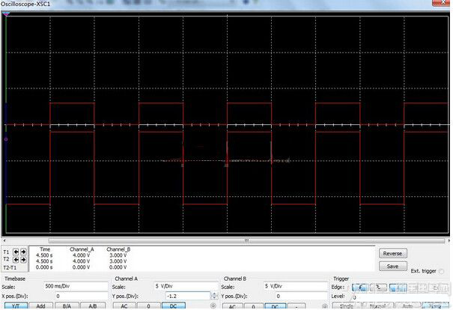The width and height of the screenshot is (453, 310).
Task: Switch to B/A display mode
Action: (x=67, y=306)
